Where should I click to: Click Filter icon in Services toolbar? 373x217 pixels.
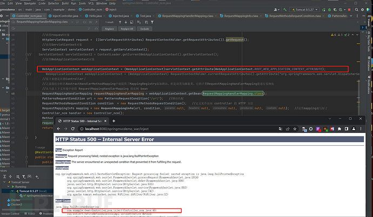(x=24, y=177)
